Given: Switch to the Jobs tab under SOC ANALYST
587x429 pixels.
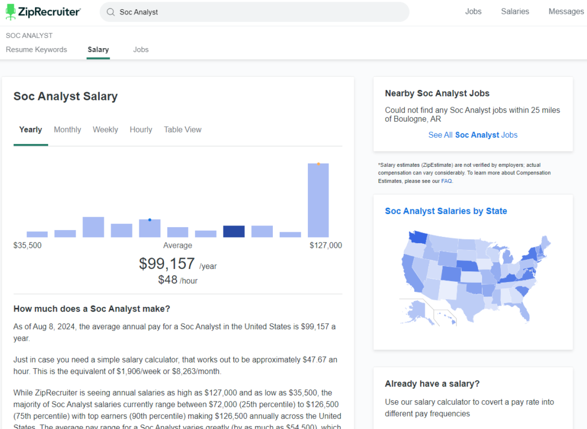Looking at the screenshot, I should click(x=141, y=49).
